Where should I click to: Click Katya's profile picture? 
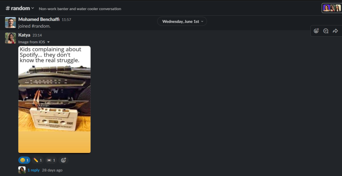(10, 38)
